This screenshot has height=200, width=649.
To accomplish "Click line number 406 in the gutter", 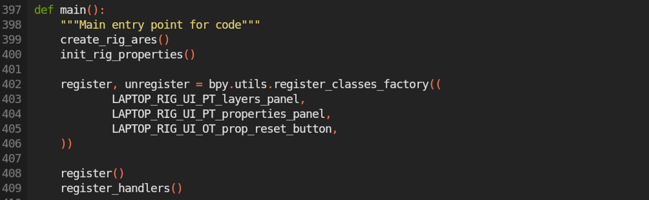I will tap(12, 143).
